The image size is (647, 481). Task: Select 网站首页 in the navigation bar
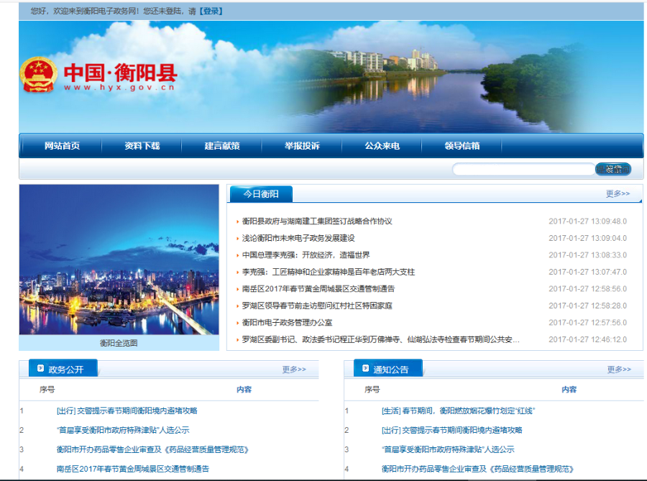(x=63, y=145)
